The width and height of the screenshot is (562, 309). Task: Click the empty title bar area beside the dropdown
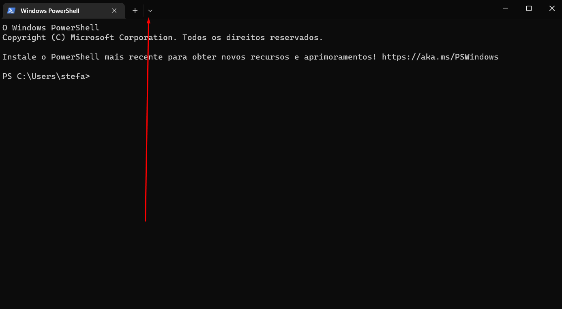pos(324,9)
